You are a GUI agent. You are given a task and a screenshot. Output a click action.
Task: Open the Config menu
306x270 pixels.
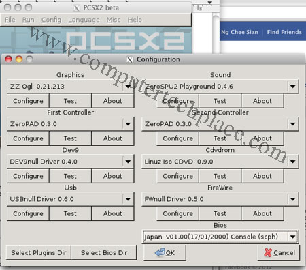51,20
